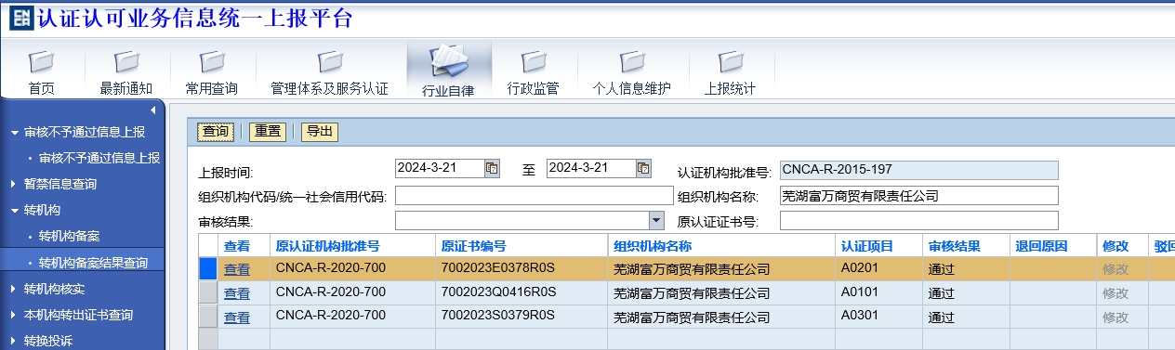Click the 查询 button
1175x350 pixels.
(216, 132)
